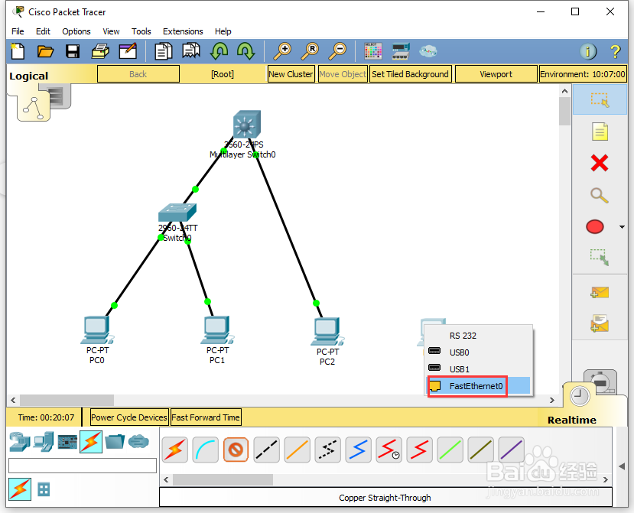Screen dimensions: 634x513
Task: Choose the red X Delete tool
Action: 600,164
